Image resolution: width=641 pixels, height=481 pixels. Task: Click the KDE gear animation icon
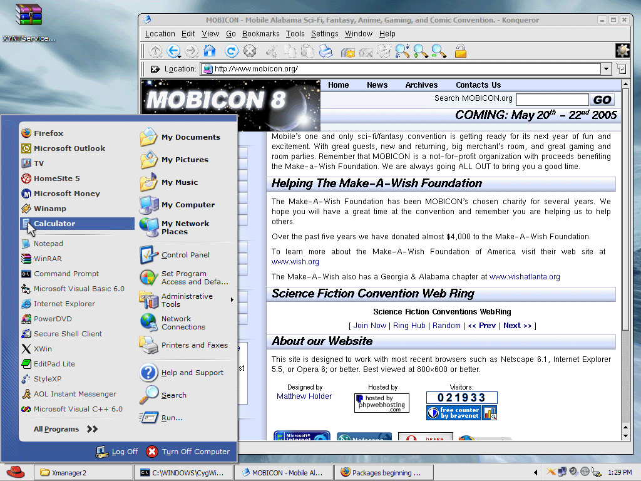(622, 51)
